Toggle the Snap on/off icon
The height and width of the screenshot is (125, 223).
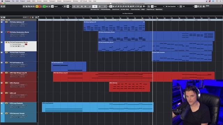point(152,6)
